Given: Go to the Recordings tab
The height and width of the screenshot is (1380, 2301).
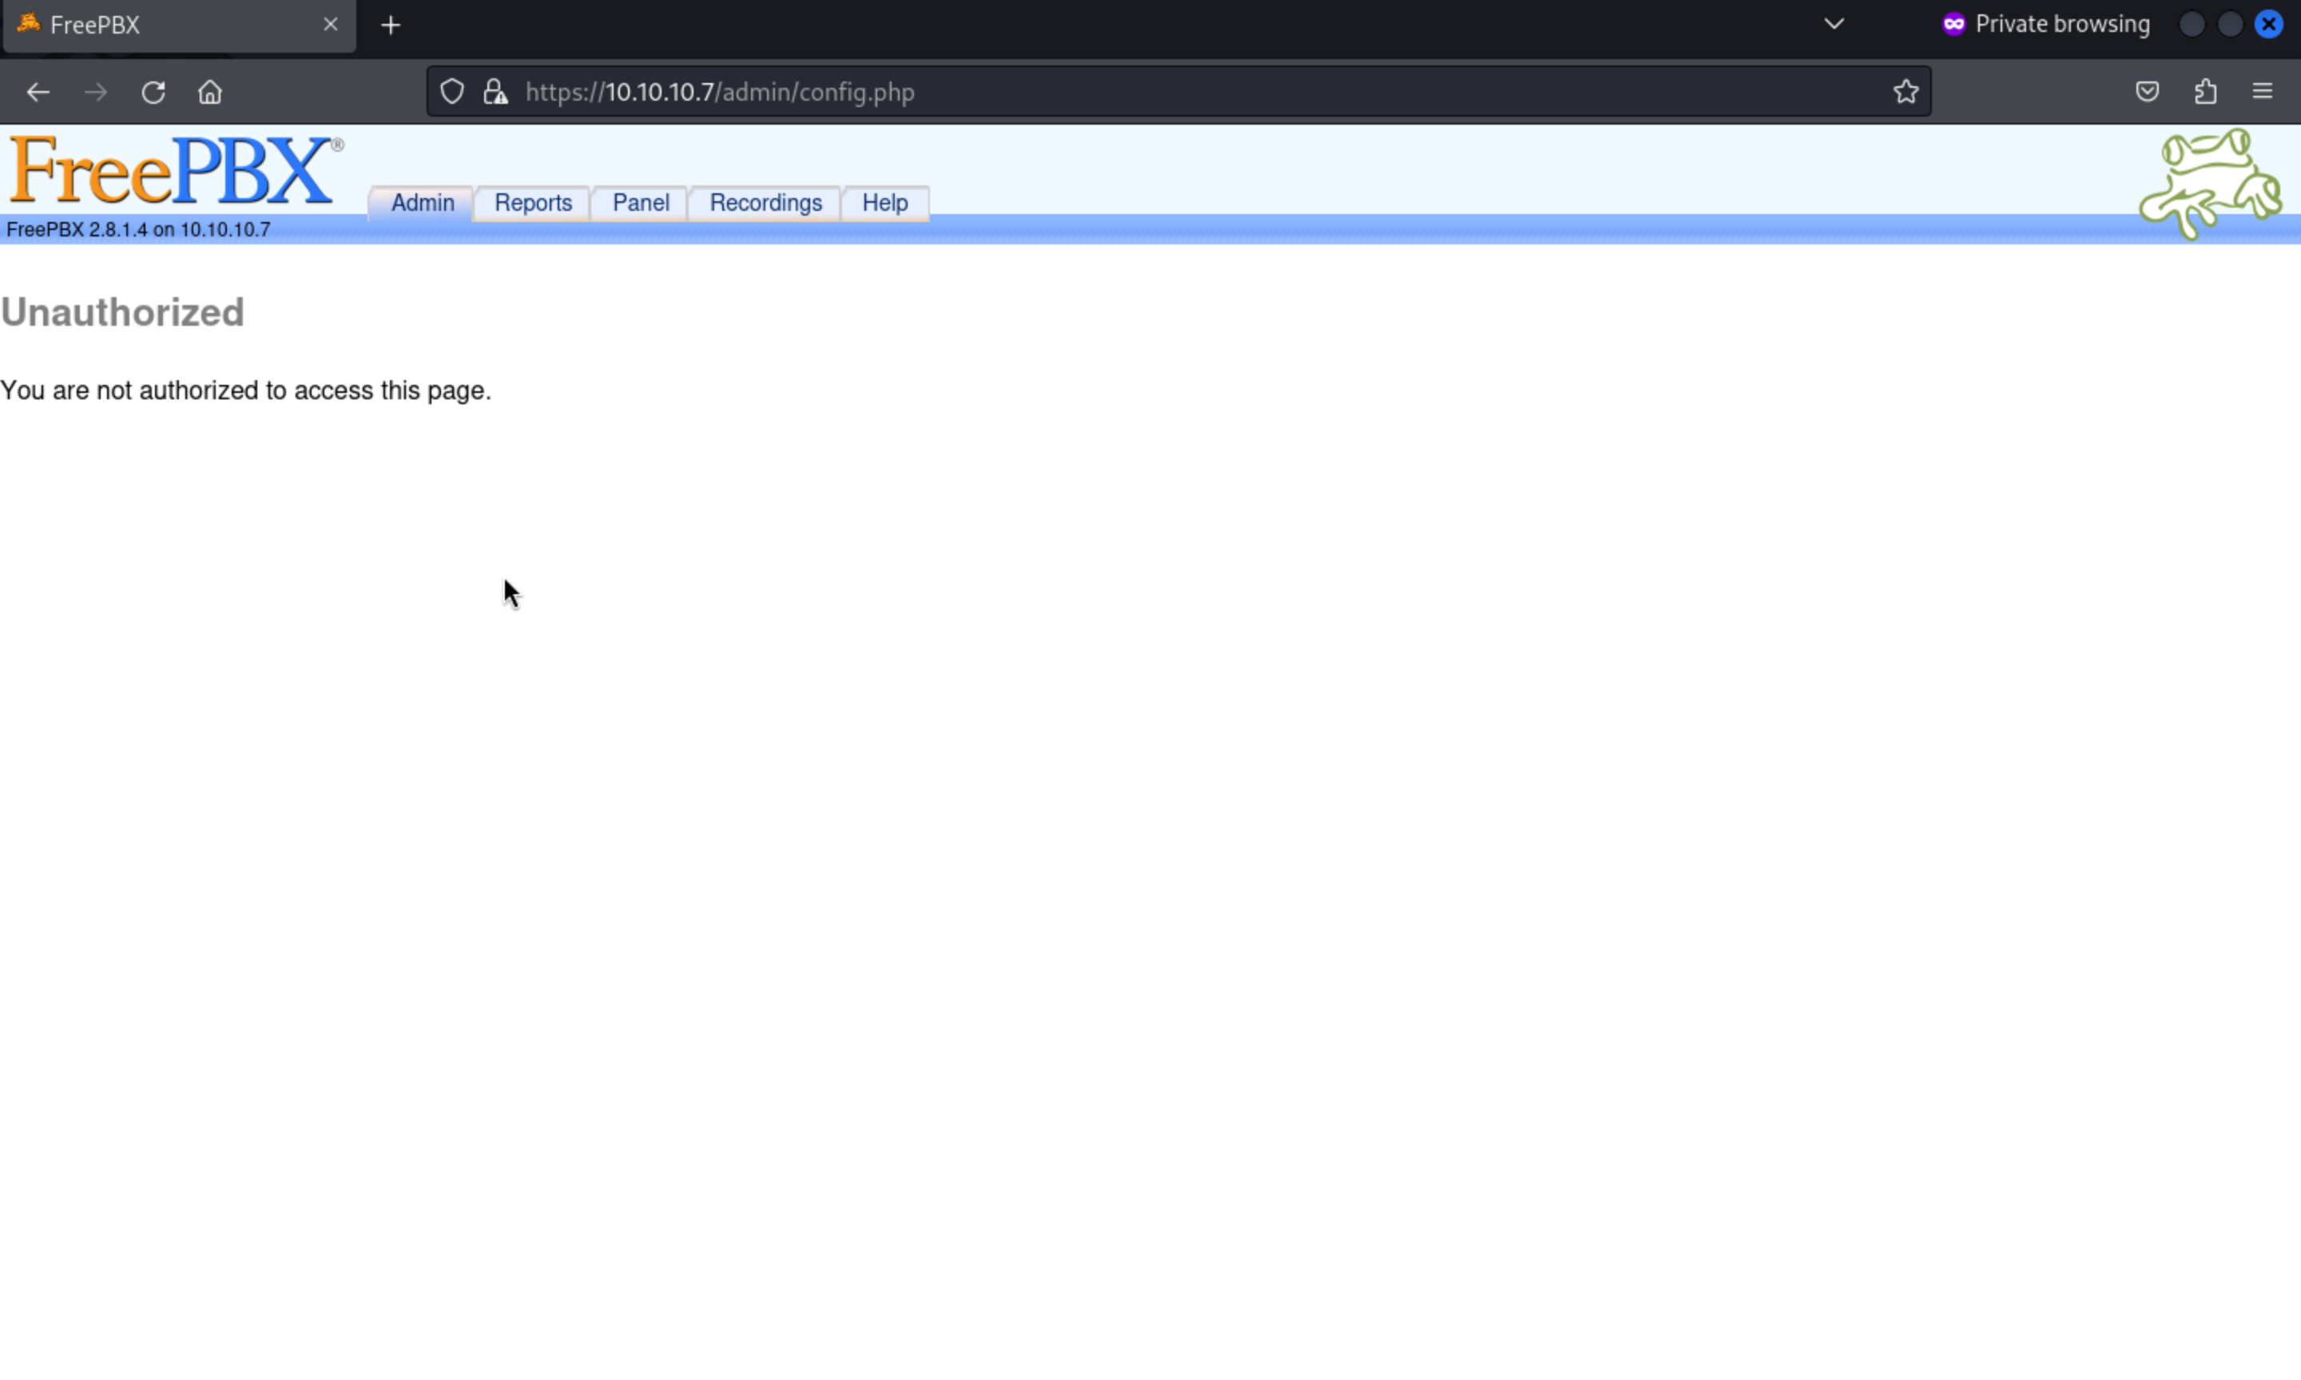Looking at the screenshot, I should 765,203.
